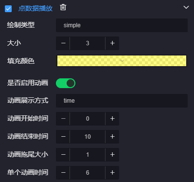Viewport: 194px width, 182px height.
Task: Click the 动画结束时间 field showing 10
Action: point(88,137)
